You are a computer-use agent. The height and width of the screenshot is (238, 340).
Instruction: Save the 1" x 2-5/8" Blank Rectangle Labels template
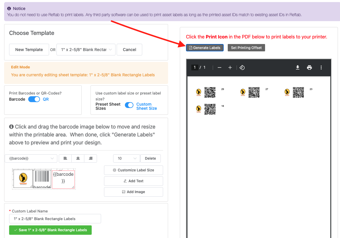tap(50, 230)
